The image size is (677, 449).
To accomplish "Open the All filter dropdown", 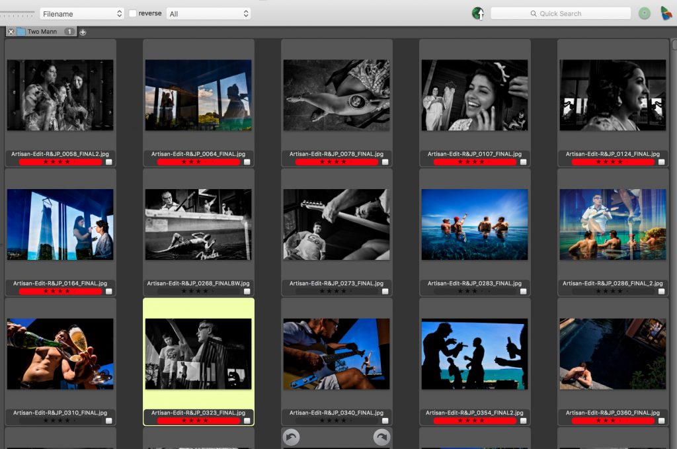I will pyautogui.click(x=208, y=14).
